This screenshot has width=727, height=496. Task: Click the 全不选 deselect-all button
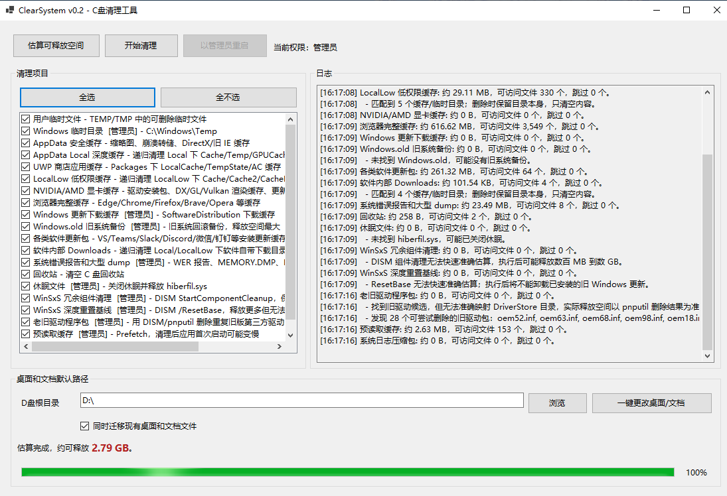point(228,97)
